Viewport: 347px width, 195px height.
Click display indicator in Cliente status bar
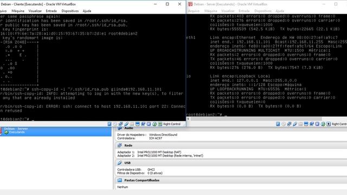tap(137, 124)
